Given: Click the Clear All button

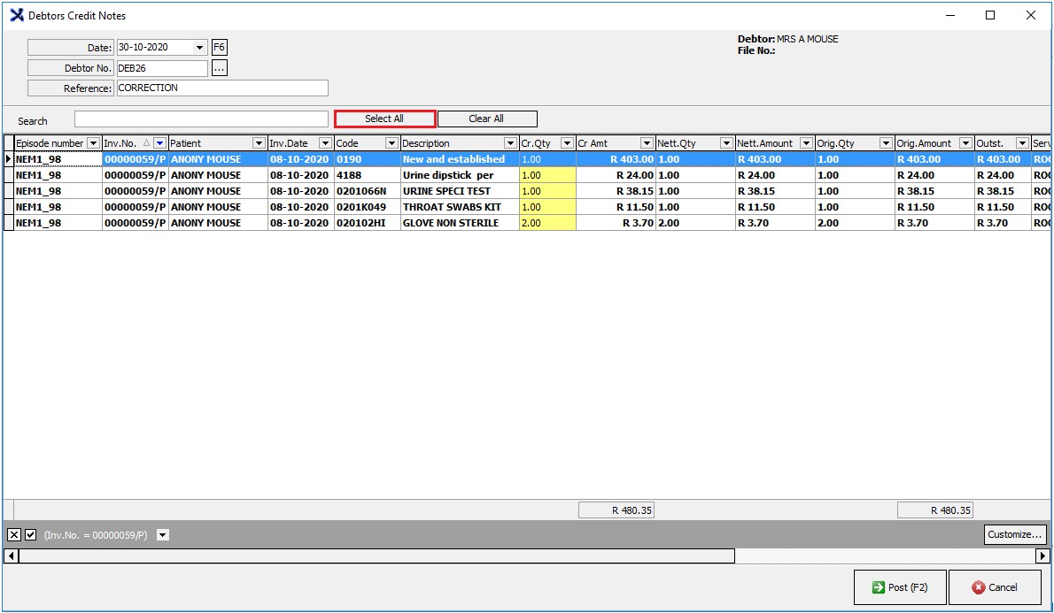Looking at the screenshot, I should 486,119.
